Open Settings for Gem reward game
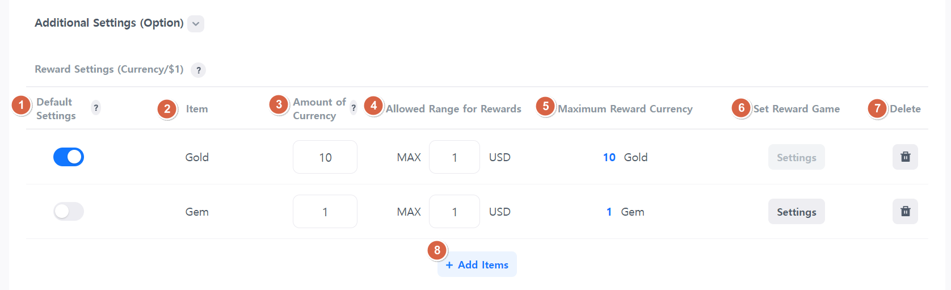The height and width of the screenshot is (290, 951). 796,212
